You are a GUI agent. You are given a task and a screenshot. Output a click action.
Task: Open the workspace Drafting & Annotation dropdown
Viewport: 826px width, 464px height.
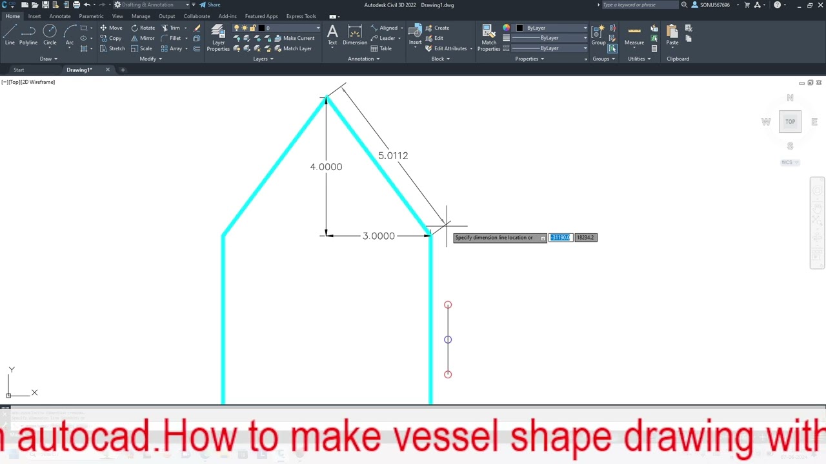pyautogui.click(x=152, y=5)
